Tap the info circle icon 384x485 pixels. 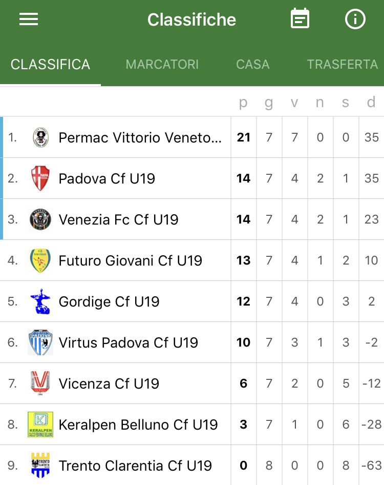coord(355,19)
